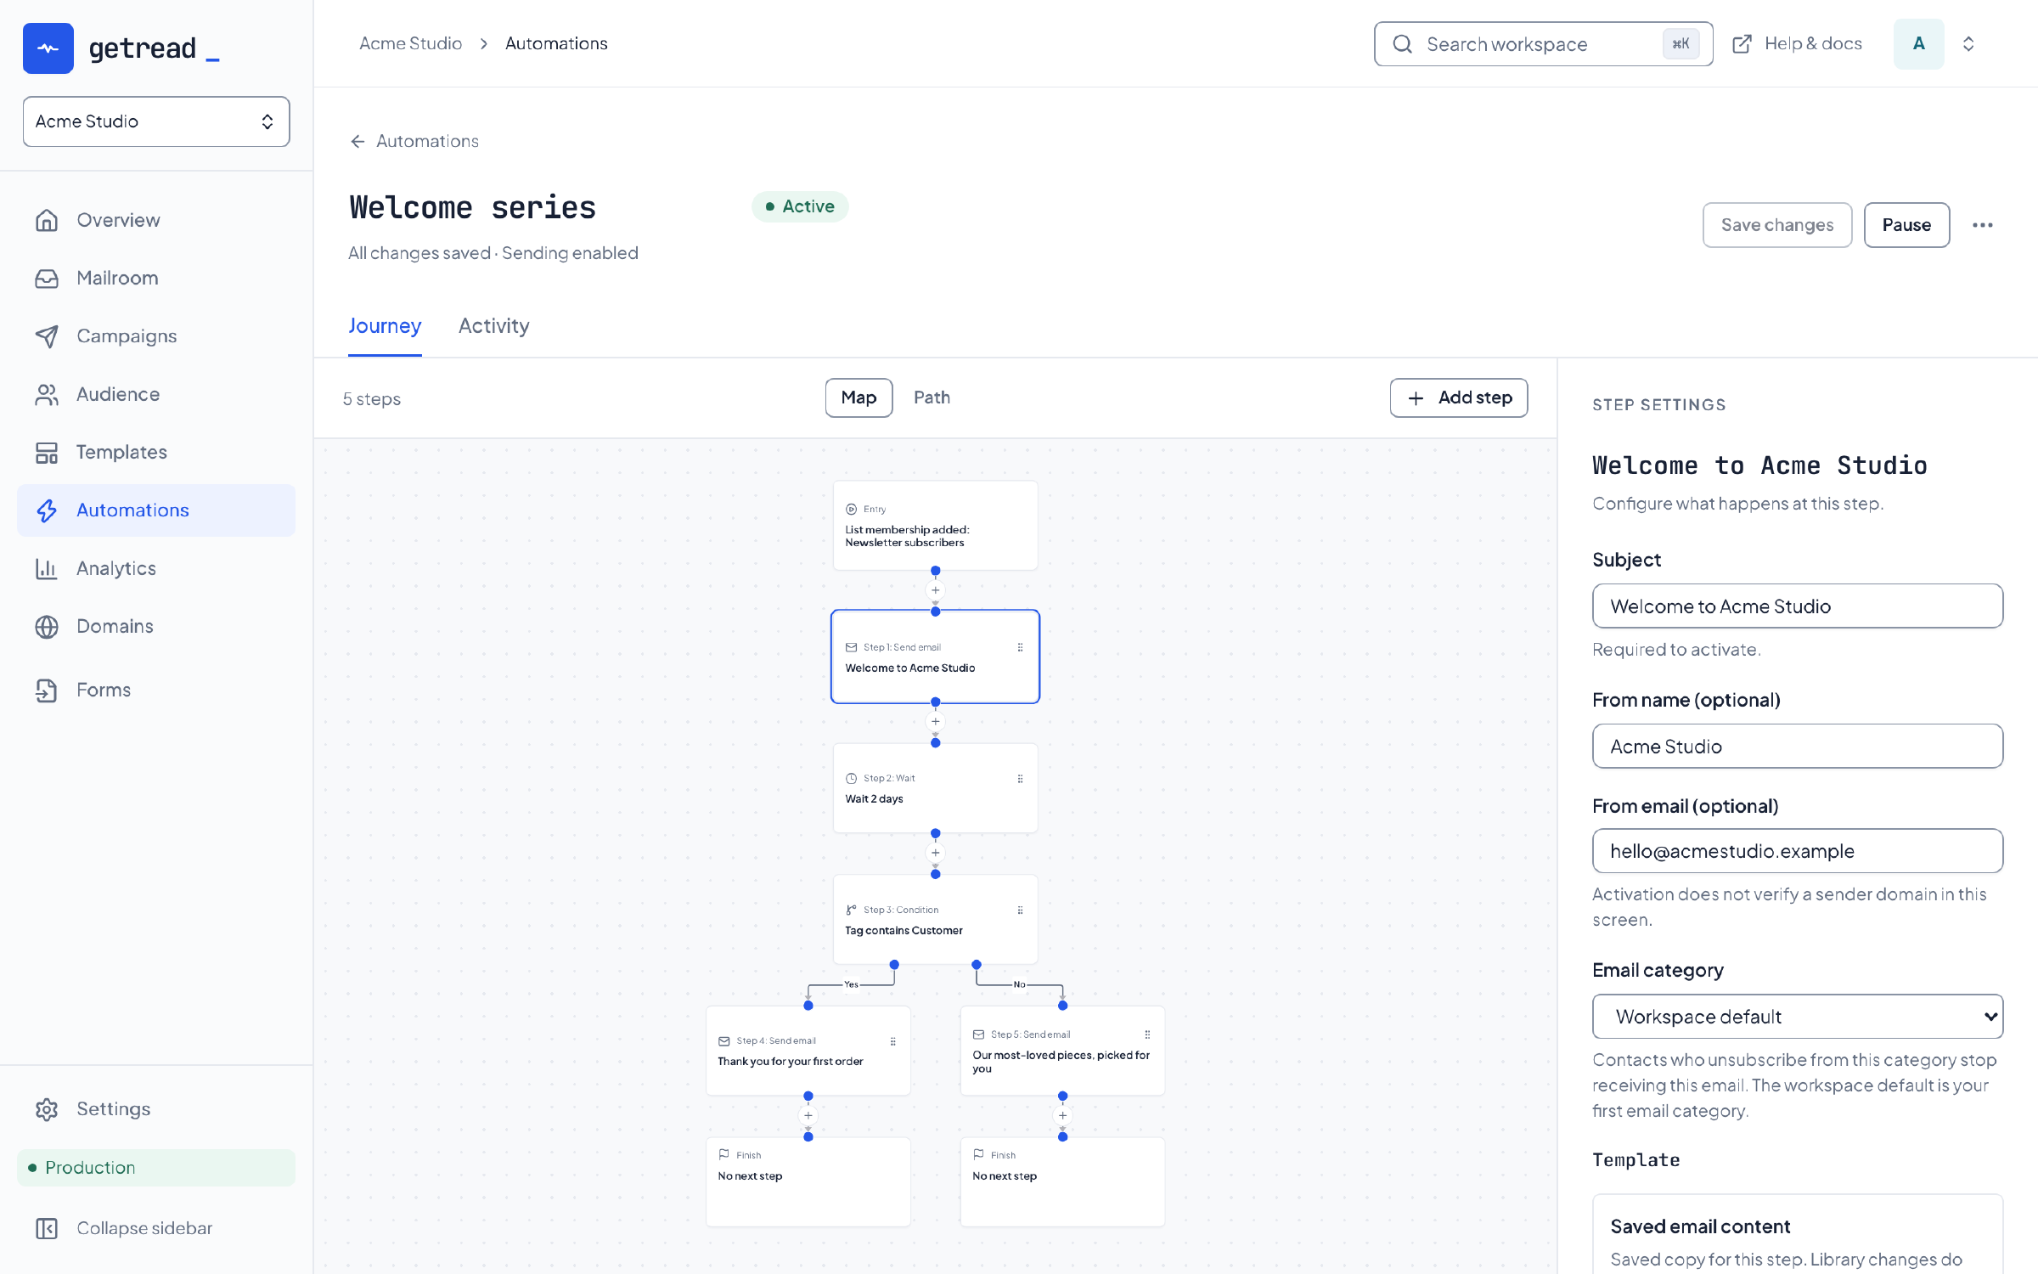Open the Domains globe icon
This screenshot has width=2038, height=1274.
click(47, 627)
